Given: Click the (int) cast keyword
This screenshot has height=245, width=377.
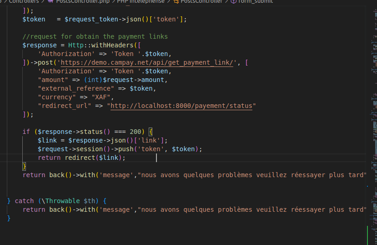Looking at the screenshot, I should coord(93,80).
